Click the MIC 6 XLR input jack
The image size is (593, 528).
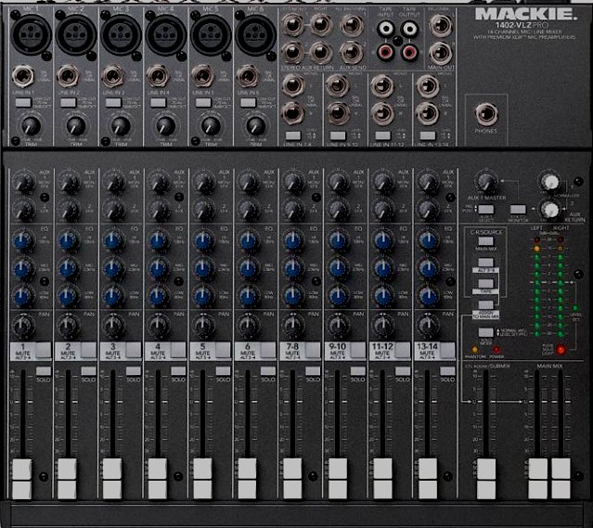coord(255,34)
